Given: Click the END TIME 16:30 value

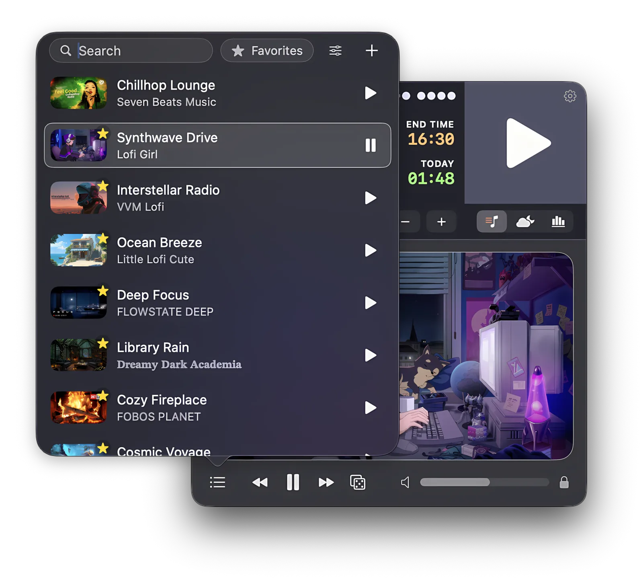Looking at the screenshot, I should coord(431,139).
